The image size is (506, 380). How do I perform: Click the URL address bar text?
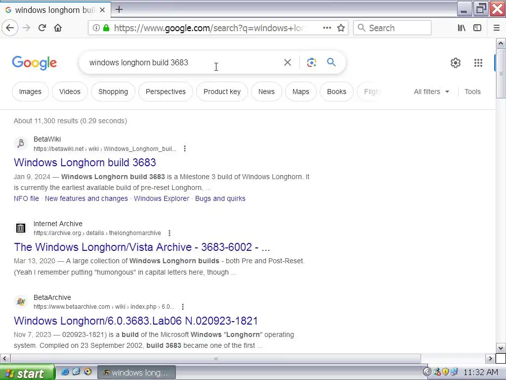(x=209, y=28)
